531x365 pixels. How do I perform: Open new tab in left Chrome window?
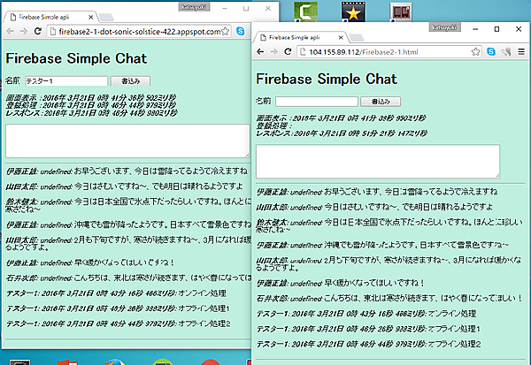(x=106, y=18)
